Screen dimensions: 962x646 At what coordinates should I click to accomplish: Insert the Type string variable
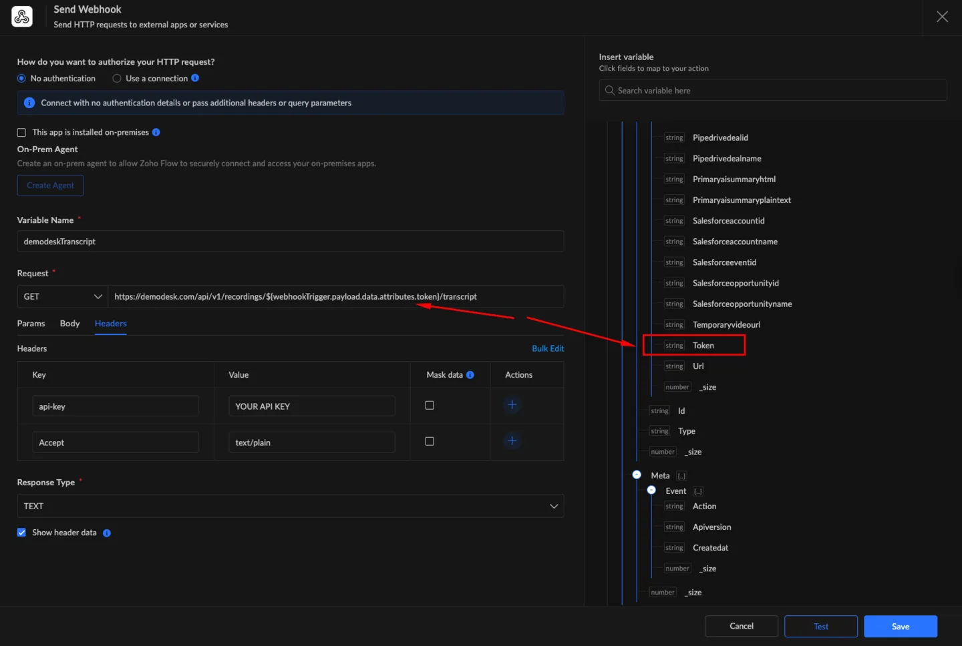click(687, 431)
